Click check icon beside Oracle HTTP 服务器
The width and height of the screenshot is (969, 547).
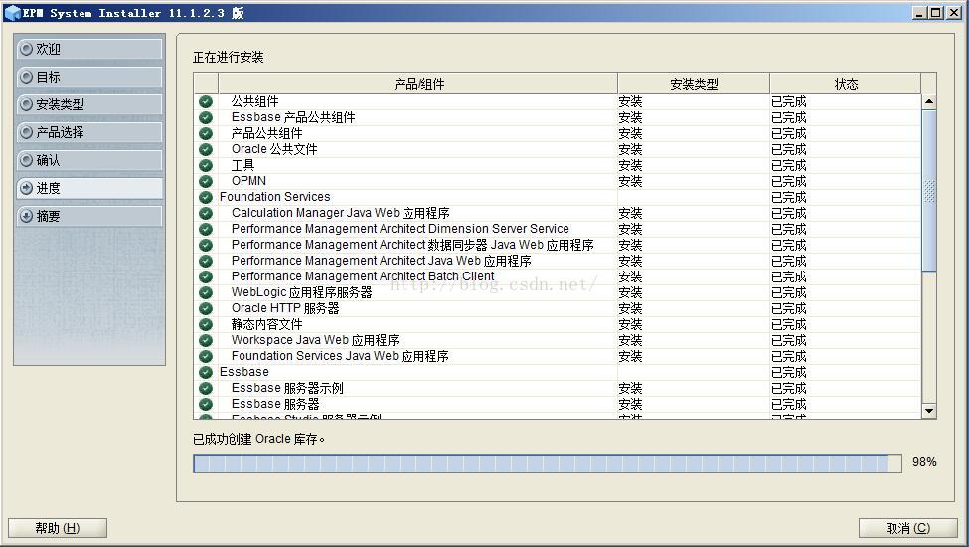206,308
